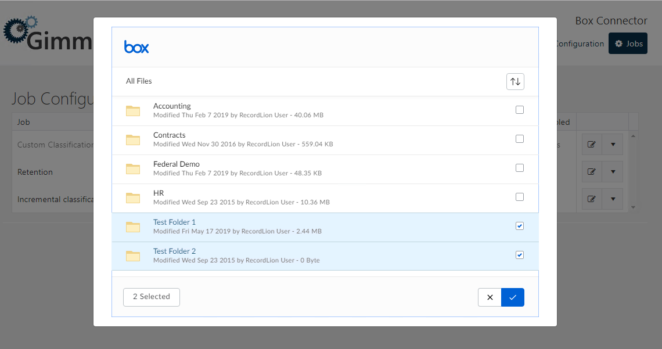This screenshot has height=349, width=662.
Task: Select the Contracts folder checkbox
Action: (520, 139)
